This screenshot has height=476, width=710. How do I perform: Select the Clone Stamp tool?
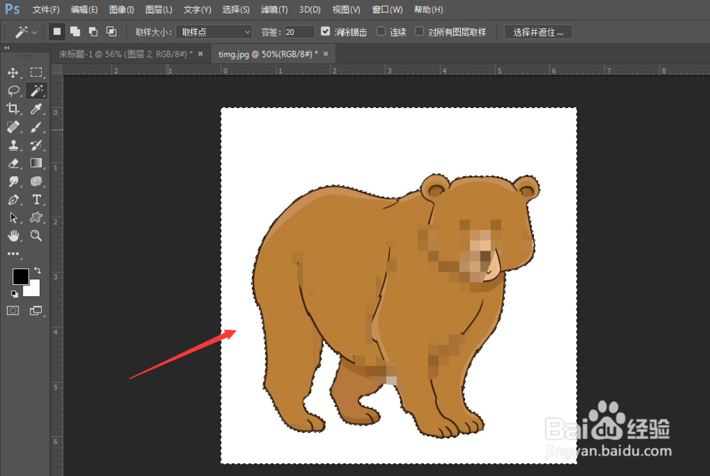[x=13, y=146]
